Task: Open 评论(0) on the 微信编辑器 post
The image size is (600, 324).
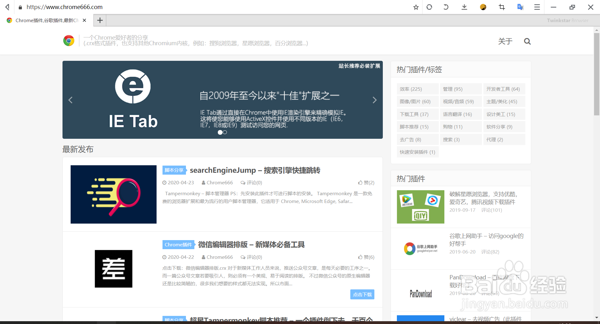Action: click(x=251, y=257)
